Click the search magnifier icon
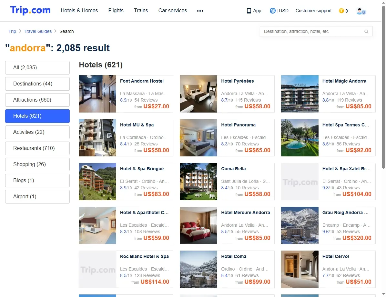This screenshot has width=386, height=297. 366,32
